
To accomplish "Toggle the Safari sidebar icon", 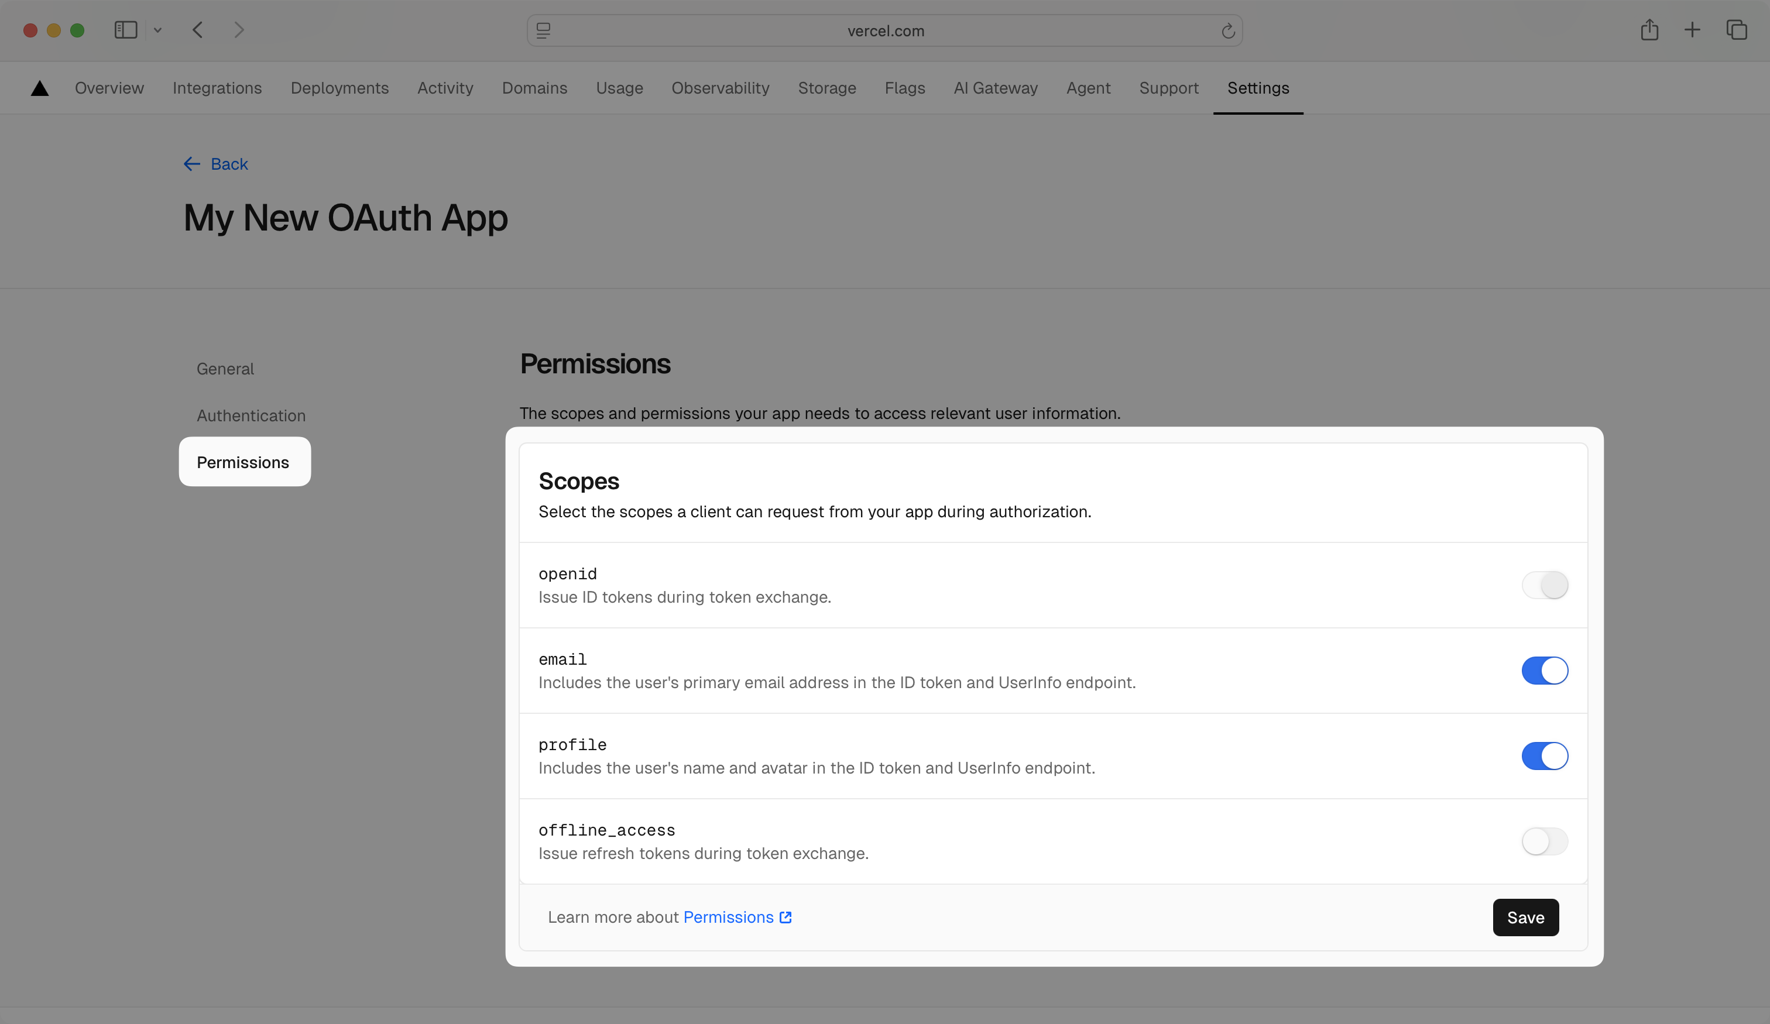I will pyautogui.click(x=126, y=30).
